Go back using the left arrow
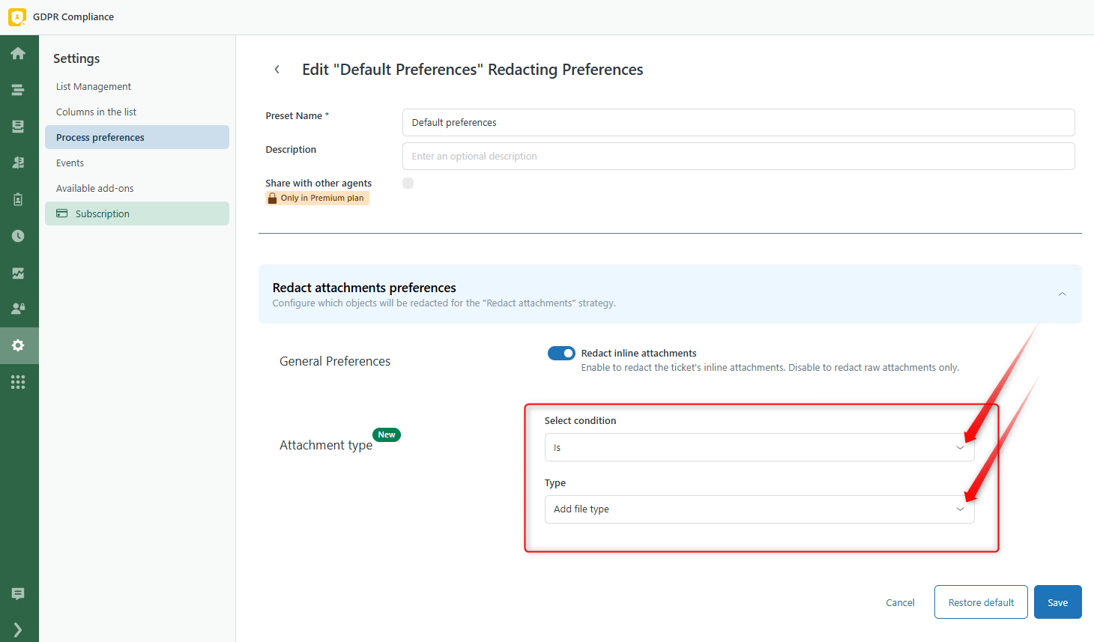Image resolution: width=1094 pixels, height=642 pixels. [x=277, y=70]
